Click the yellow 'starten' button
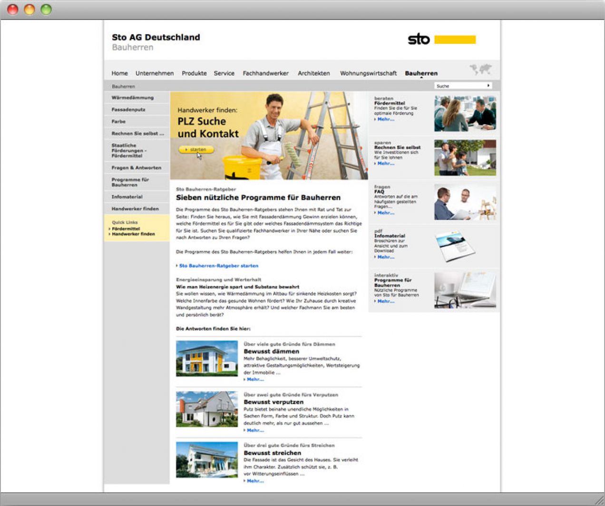Viewport: 605px width, 506px height. coord(196,149)
